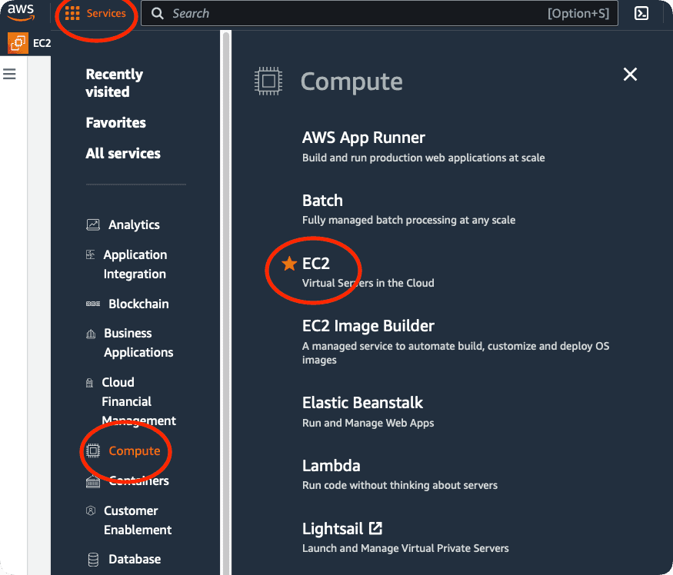The image size is (673, 575).
Task: Unfavorite EC2 using the orange star
Action: [289, 264]
